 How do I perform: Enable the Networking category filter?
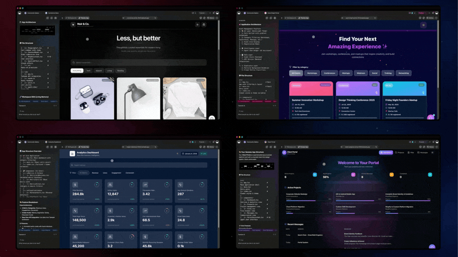(x=404, y=73)
